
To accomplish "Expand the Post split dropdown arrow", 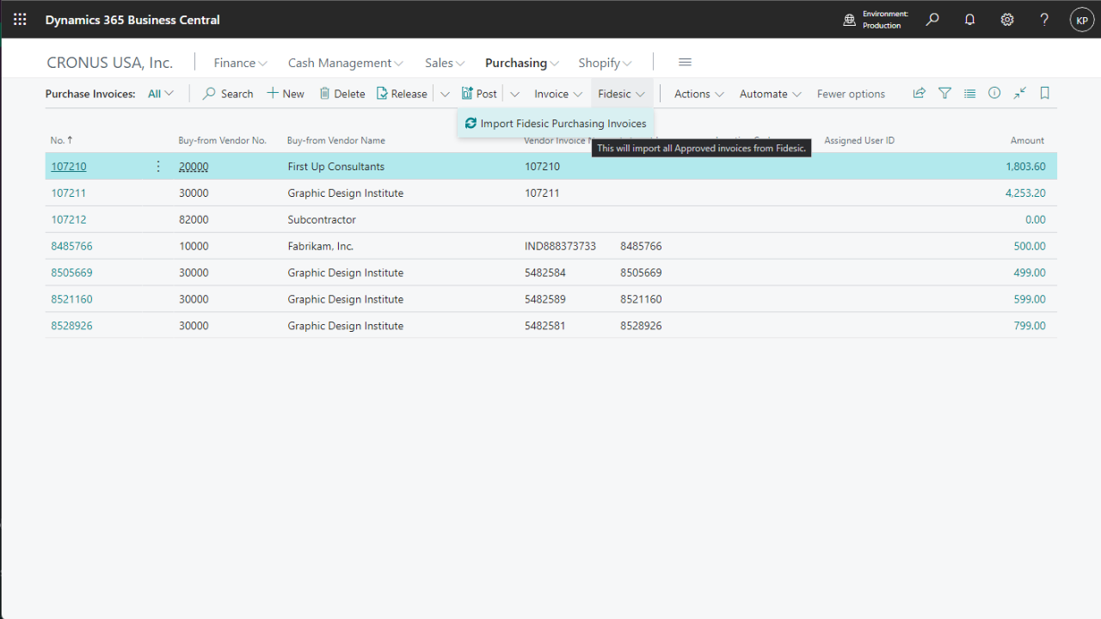I will tap(514, 94).
